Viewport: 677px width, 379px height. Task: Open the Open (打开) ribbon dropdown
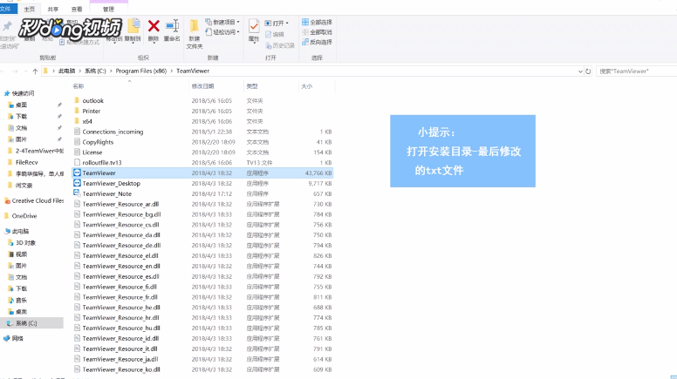tap(277, 23)
